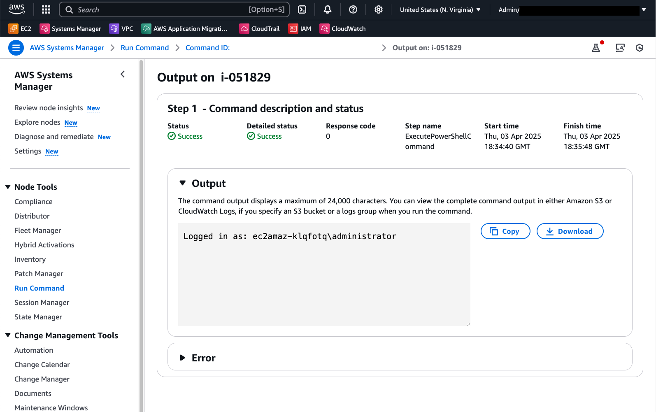Go to AWS Systems Manager breadcrumb
The height and width of the screenshot is (412, 656).
coord(67,48)
